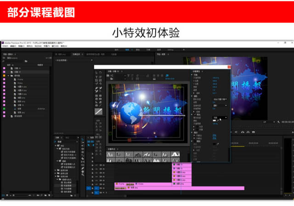Select the timeline Selection tool in main toolbar
Image resolution: width=294 pixels, height=206 pixels.
click(x=83, y=139)
